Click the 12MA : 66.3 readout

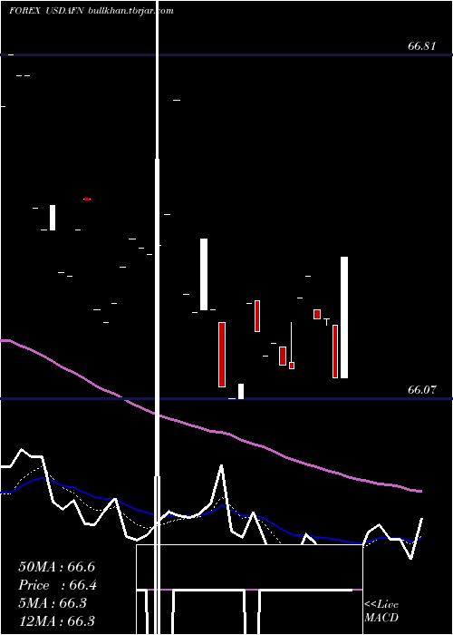click(x=57, y=620)
